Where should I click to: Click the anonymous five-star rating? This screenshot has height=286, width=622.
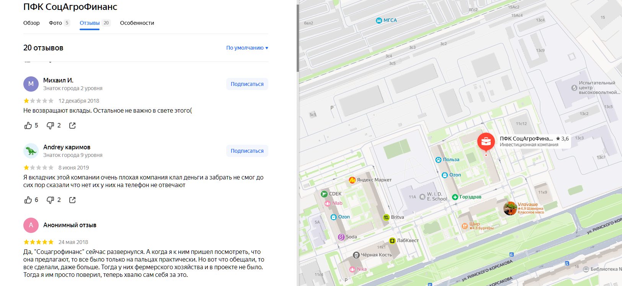(x=38, y=242)
